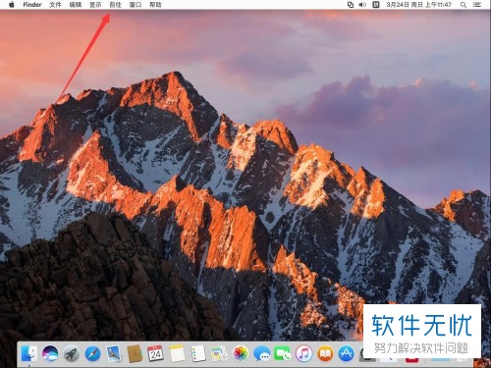This screenshot has width=491, height=368.
Task: Open Spotlight search magnifier
Action: 464,5
